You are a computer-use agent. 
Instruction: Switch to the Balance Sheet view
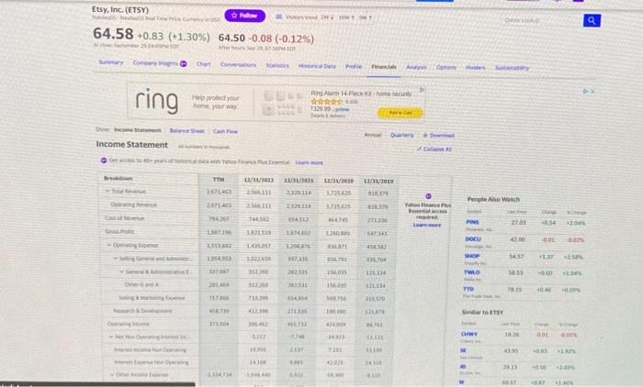pos(187,130)
